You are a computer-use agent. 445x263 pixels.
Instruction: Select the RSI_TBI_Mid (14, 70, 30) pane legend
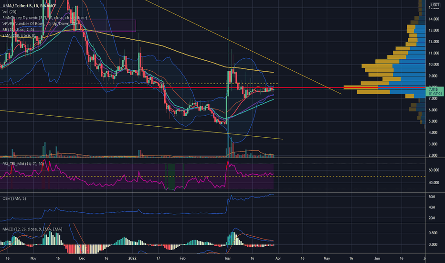(x=23, y=164)
